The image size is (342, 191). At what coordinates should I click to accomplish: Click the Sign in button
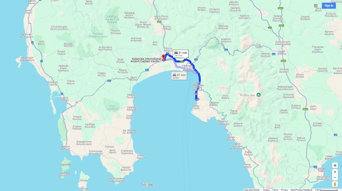pyautogui.click(x=329, y=6)
